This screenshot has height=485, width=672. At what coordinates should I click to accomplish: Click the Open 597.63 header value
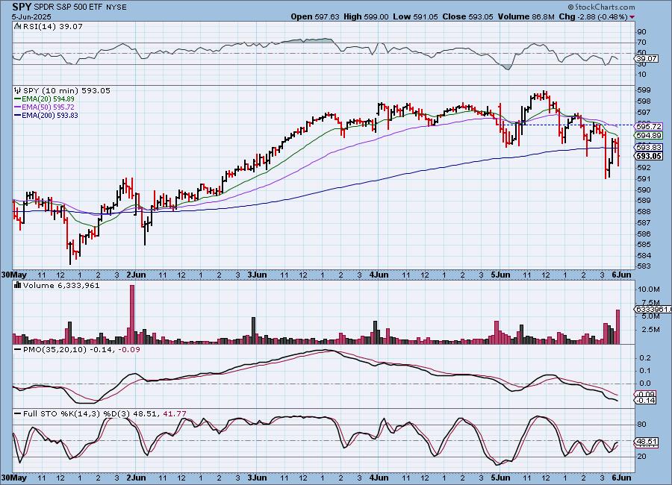[x=315, y=16]
